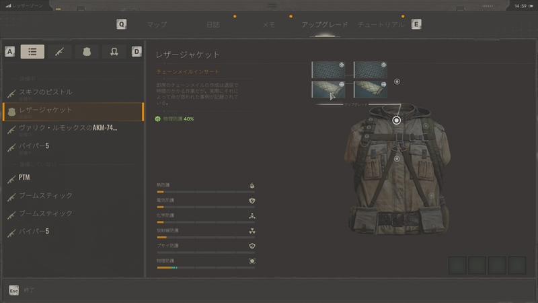The image size is (538, 303).
Task: Click the 放射線防護 radiation icon
Action: point(252,231)
